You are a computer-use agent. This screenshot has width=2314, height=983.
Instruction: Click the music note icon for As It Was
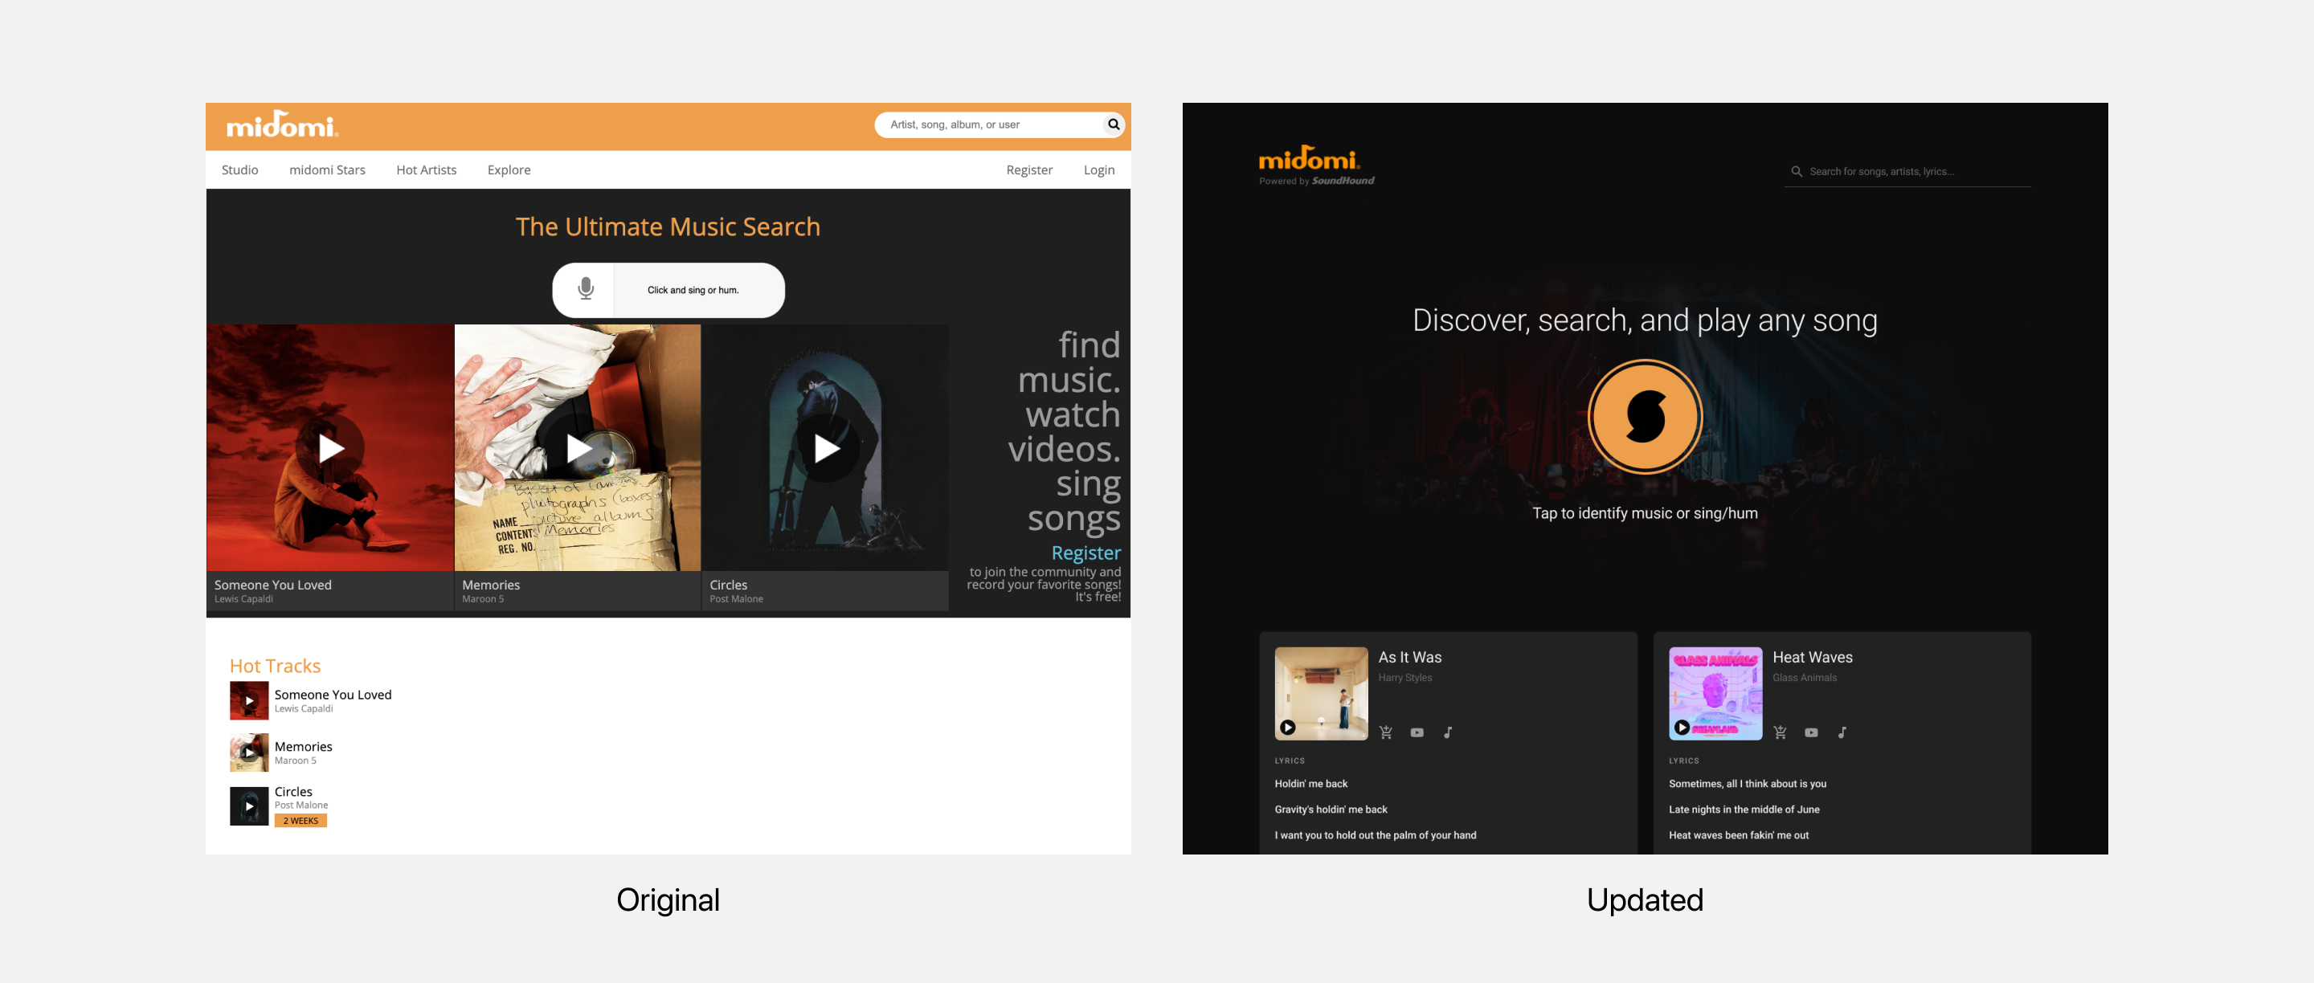pos(1448,732)
